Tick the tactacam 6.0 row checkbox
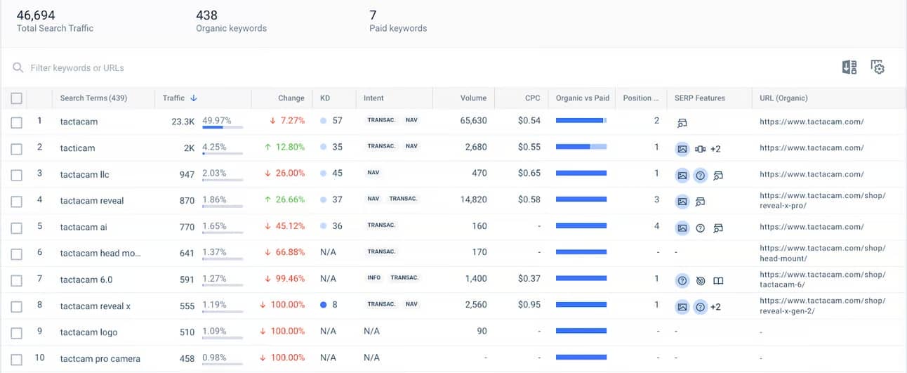 click(17, 280)
